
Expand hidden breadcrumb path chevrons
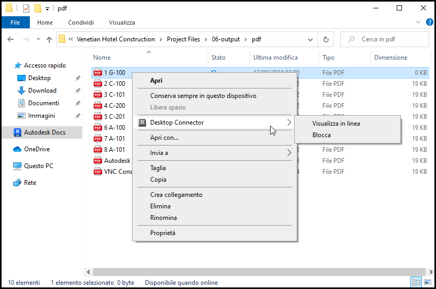click(71, 39)
